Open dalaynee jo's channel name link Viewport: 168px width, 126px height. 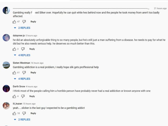[x=19, y=35]
